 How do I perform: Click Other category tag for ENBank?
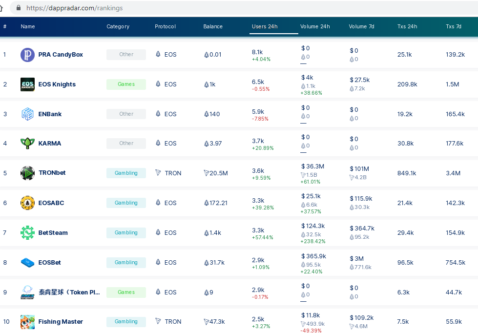point(126,114)
